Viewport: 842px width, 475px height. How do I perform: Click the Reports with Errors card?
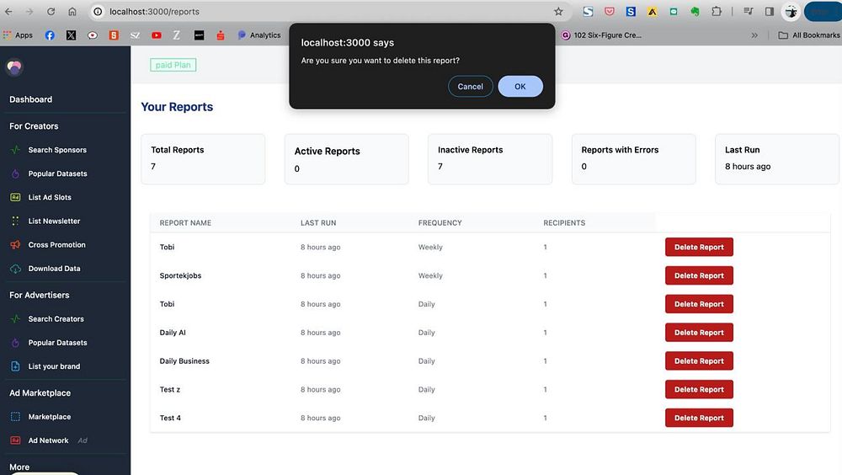[634, 159]
